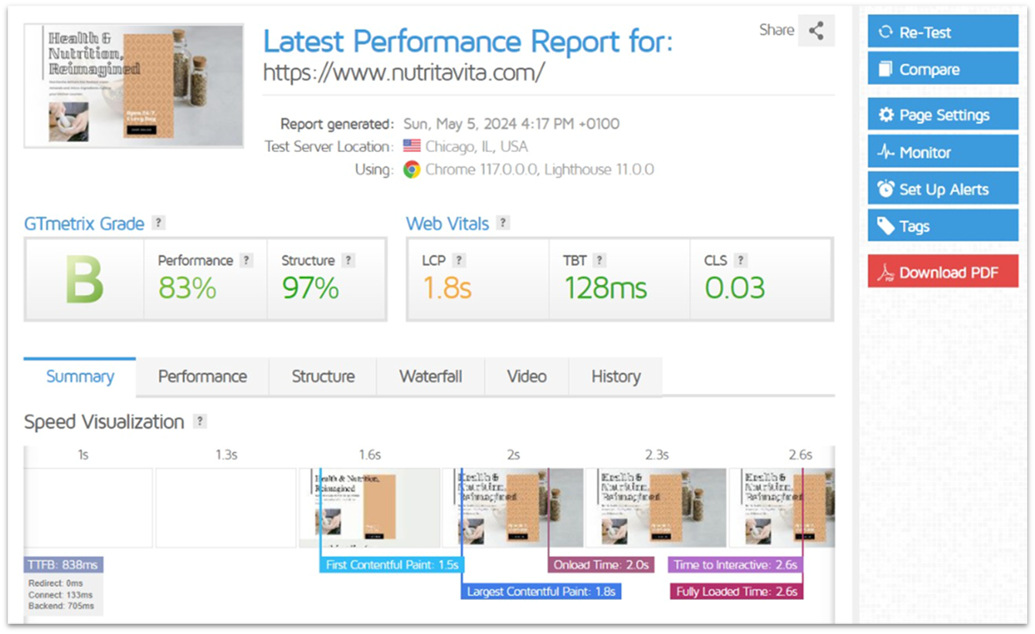Click the LCP help icon
The image size is (1035, 634).
(459, 260)
